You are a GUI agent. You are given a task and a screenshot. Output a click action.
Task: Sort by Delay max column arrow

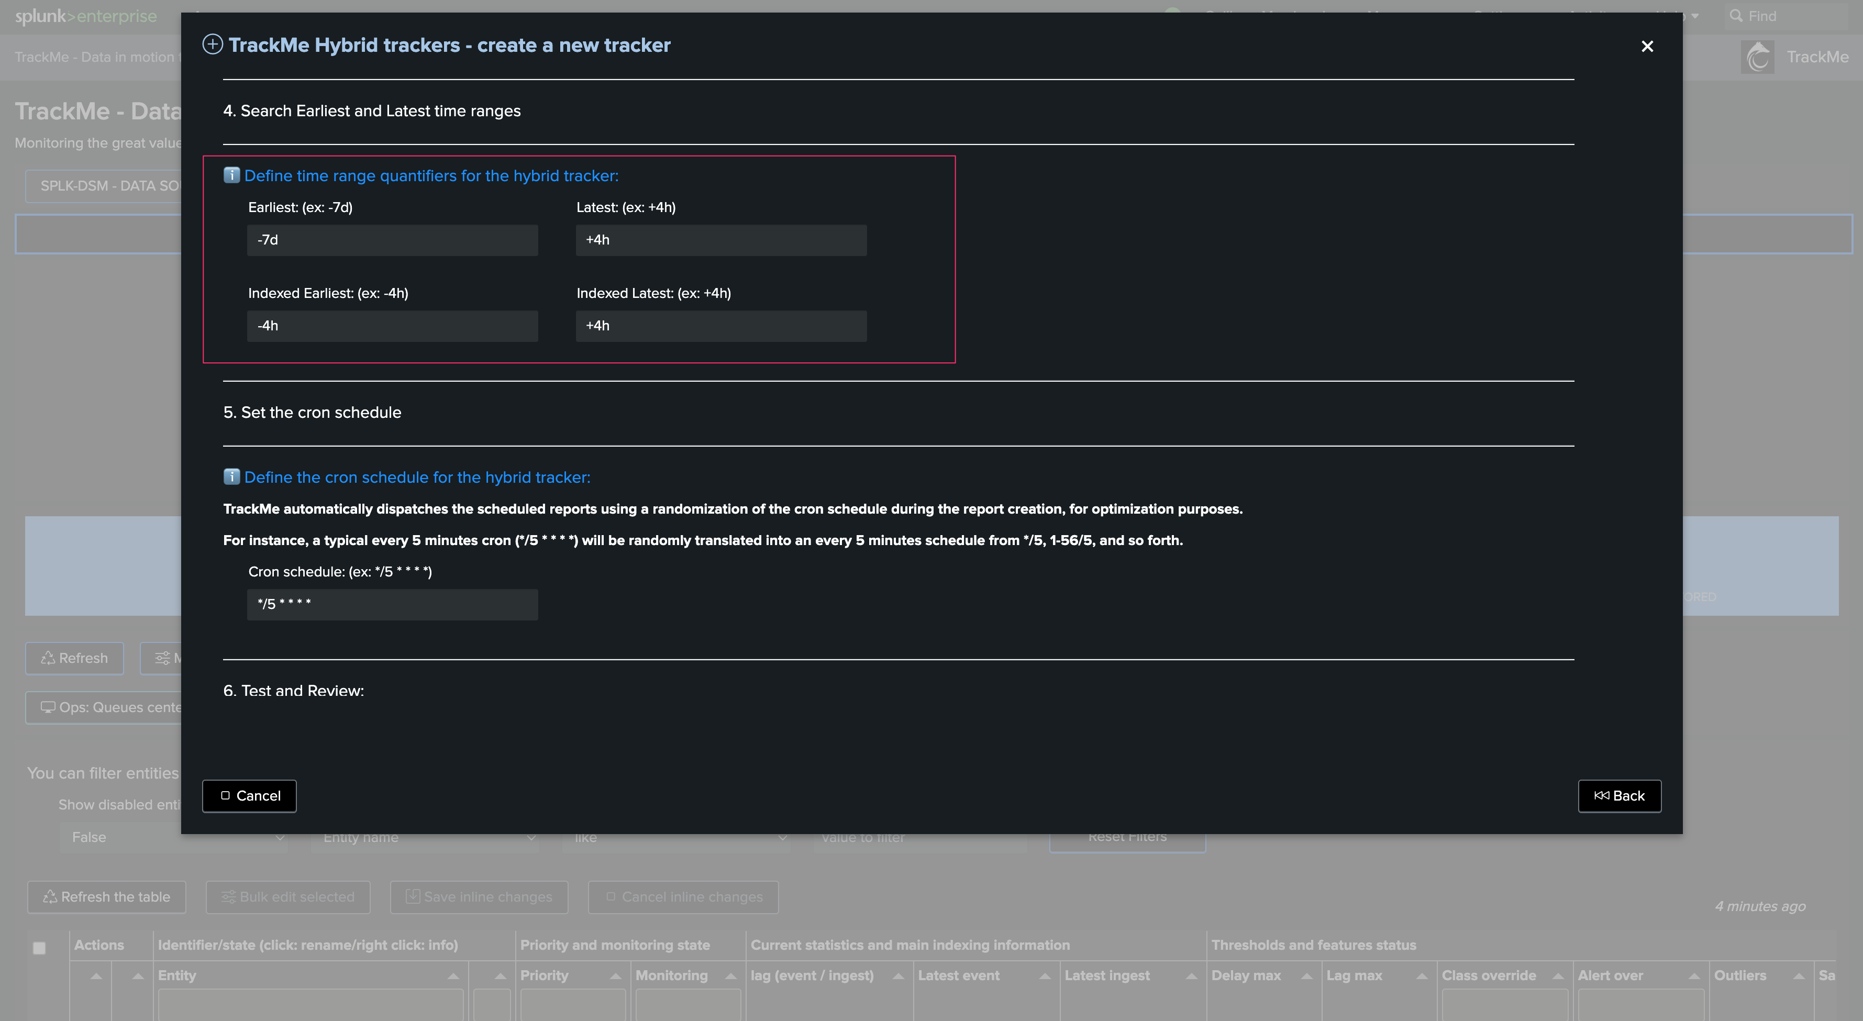[x=1307, y=976]
